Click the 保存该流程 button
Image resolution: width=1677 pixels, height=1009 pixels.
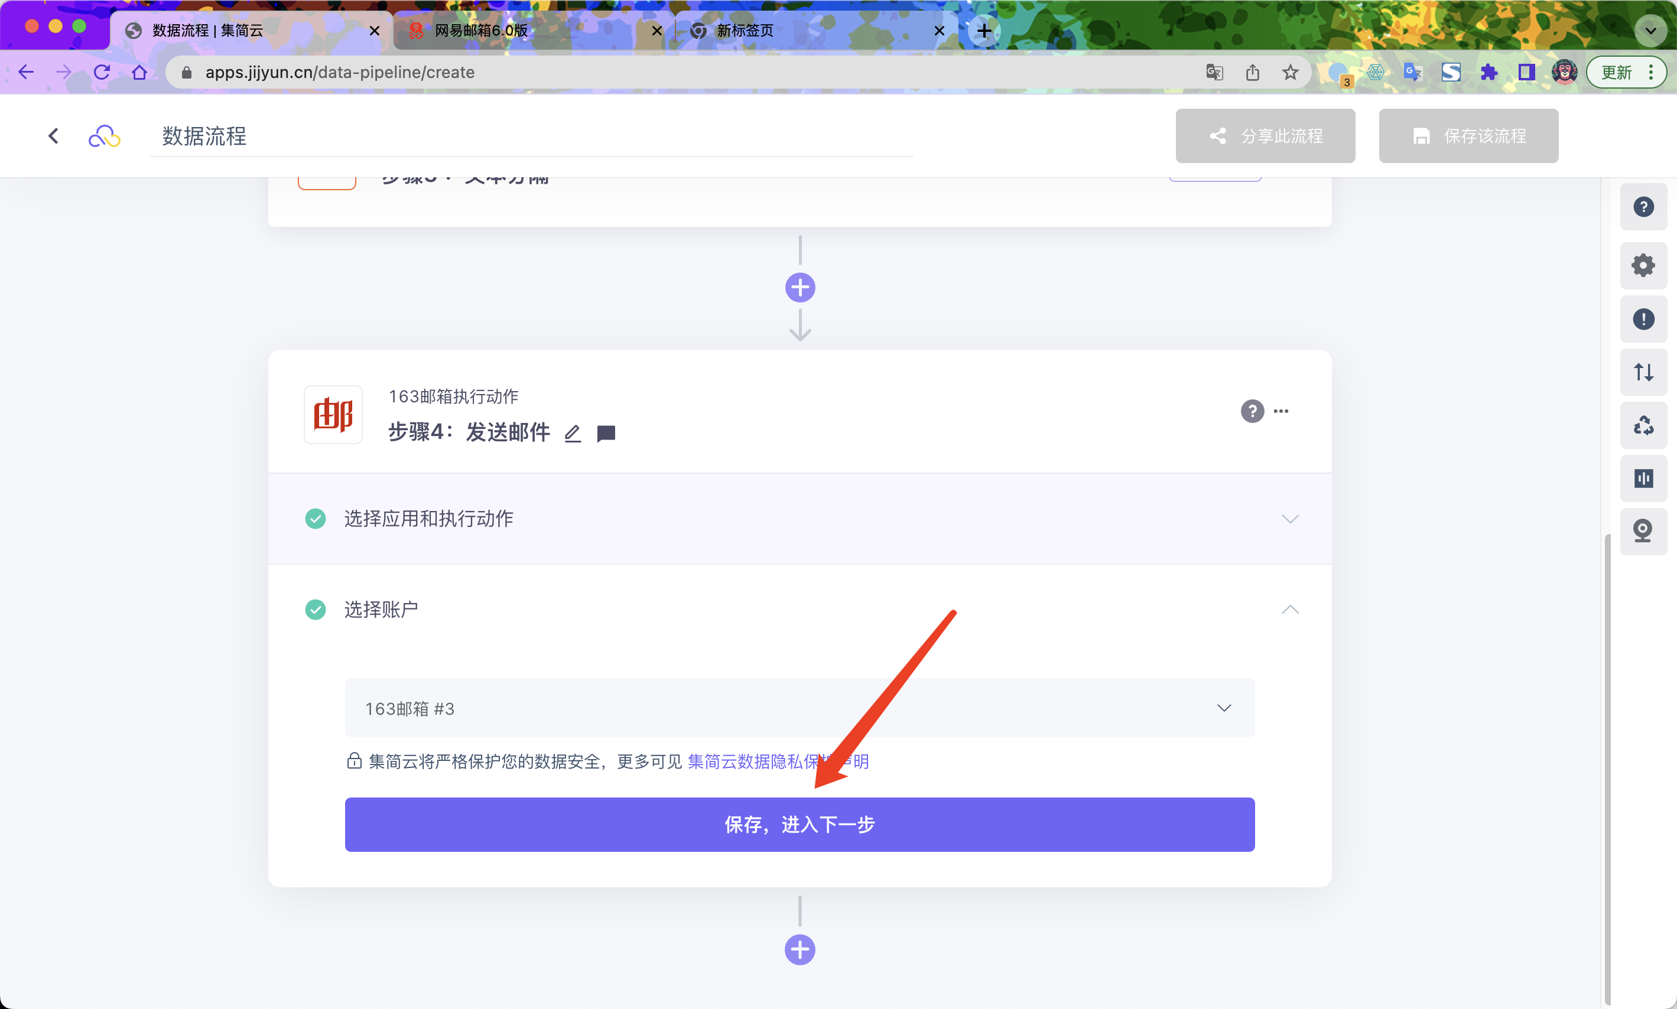point(1468,136)
